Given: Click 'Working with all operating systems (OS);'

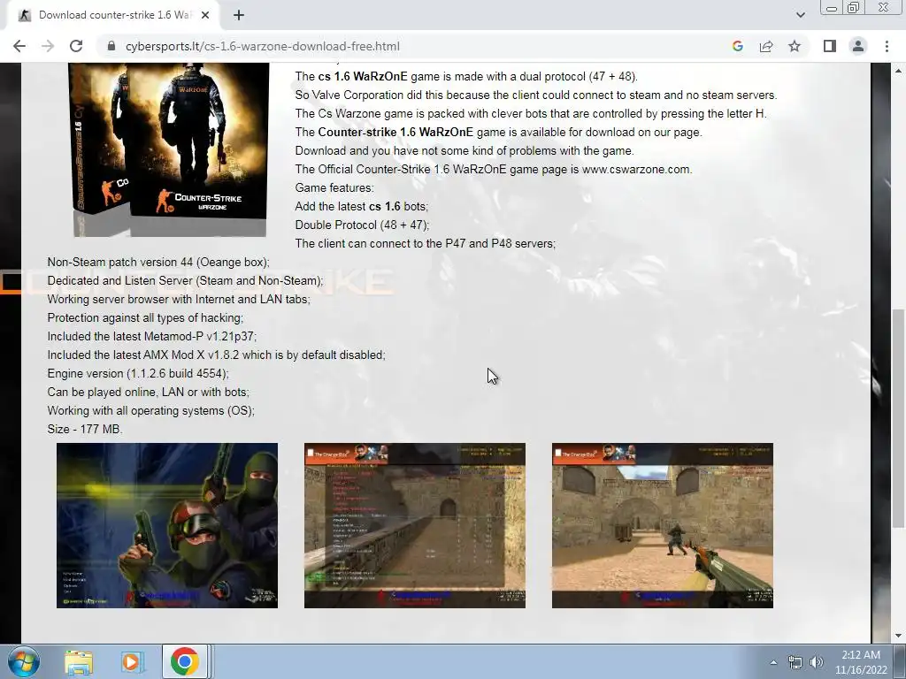Looking at the screenshot, I should click(150, 410).
